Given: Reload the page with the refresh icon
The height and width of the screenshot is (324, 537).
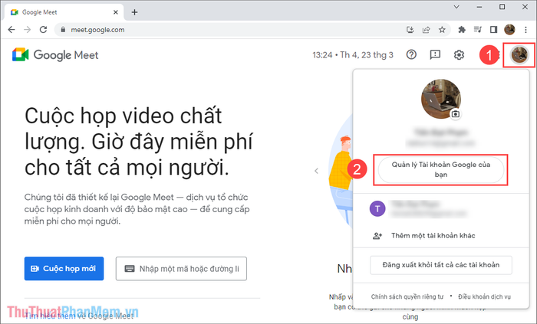Looking at the screenshot, I should 43,30.
